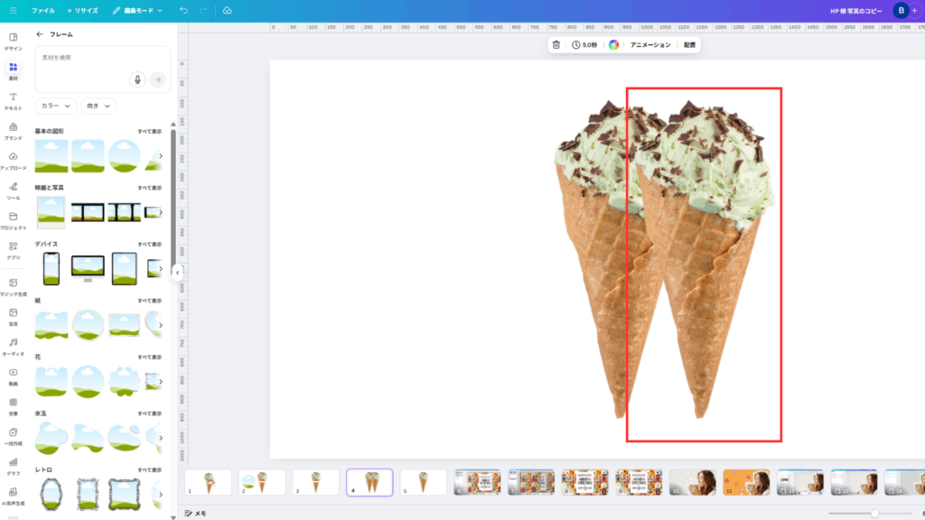Viewport: 925px width, 520px height.
Task: Delete page using the trash icon
Action: pyautogui.click(x=556, y=44)
